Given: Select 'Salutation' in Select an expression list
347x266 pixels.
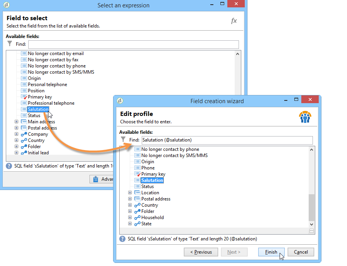Looking at the screenshot, I should click(x=38, y=109).
